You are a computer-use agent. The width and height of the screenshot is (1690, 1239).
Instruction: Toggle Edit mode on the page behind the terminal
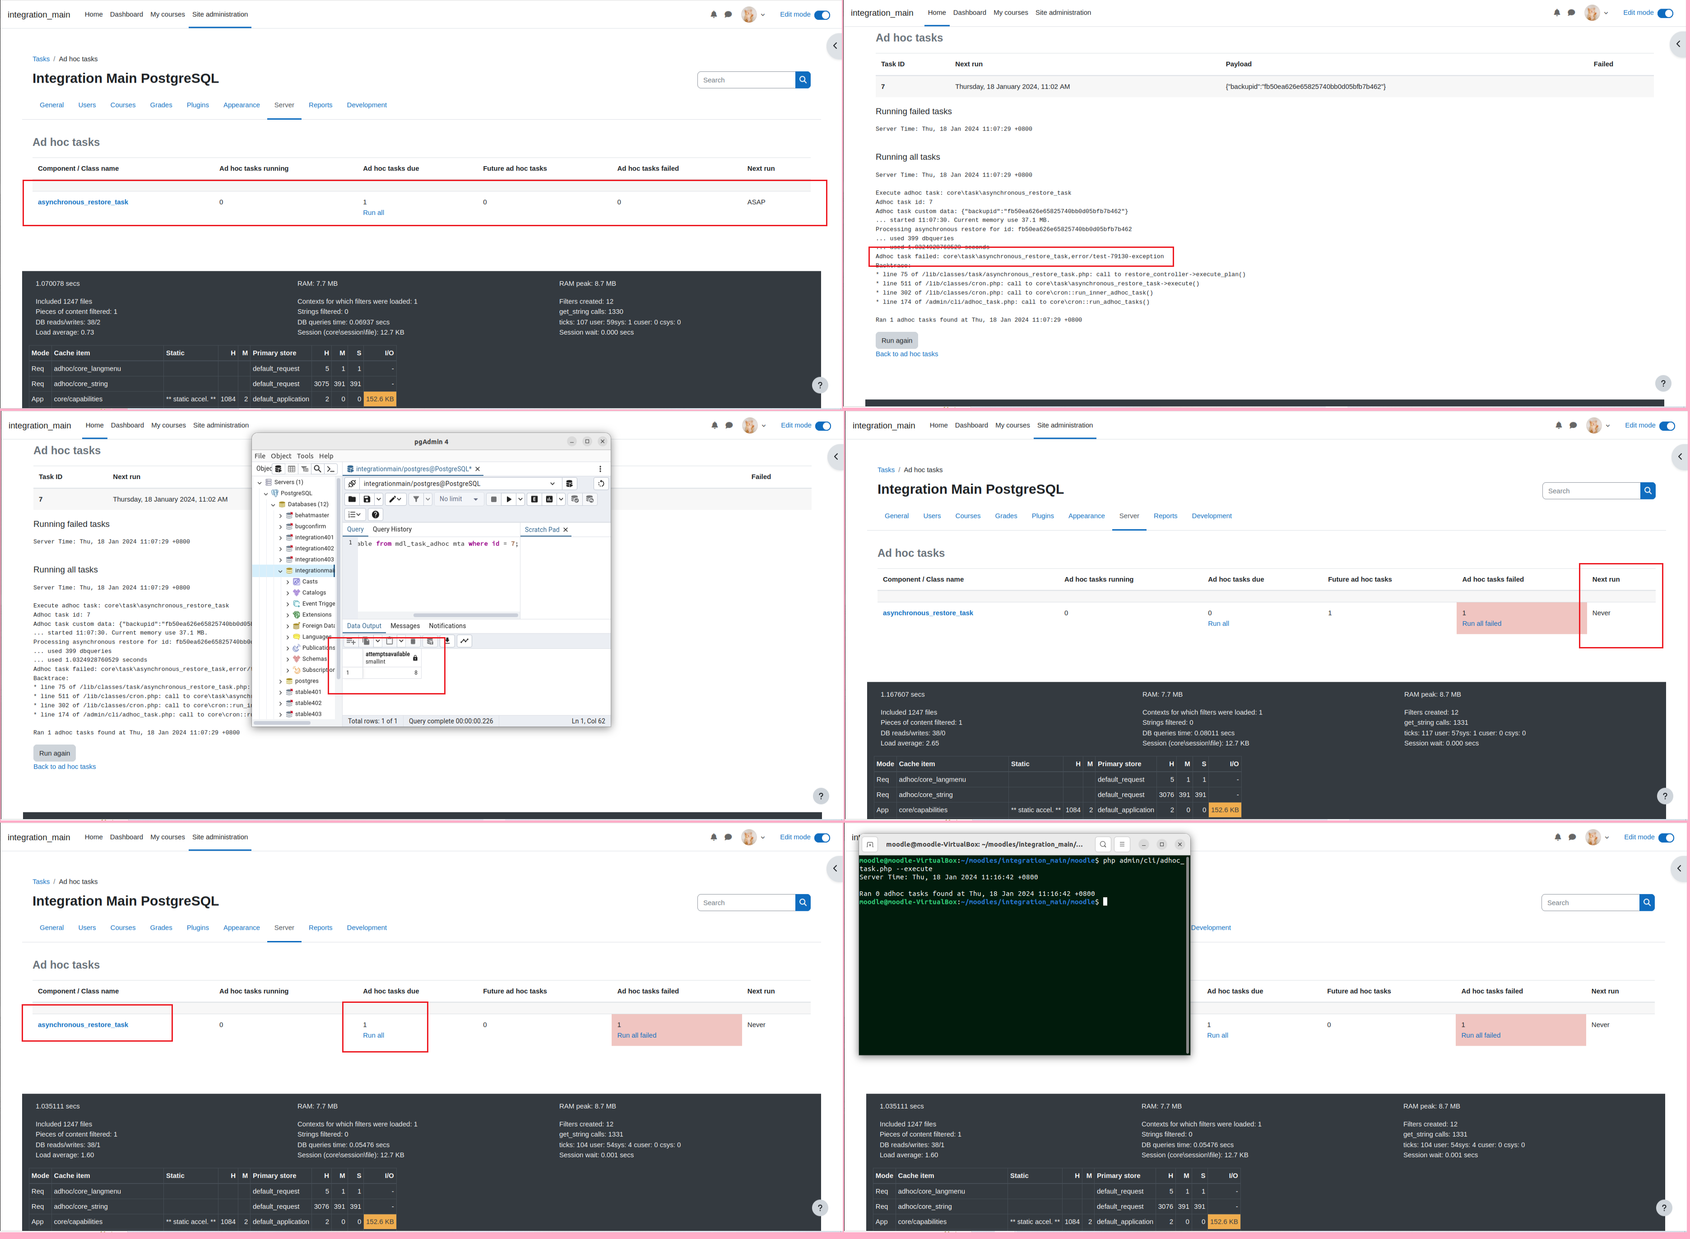click(1666, 838)
